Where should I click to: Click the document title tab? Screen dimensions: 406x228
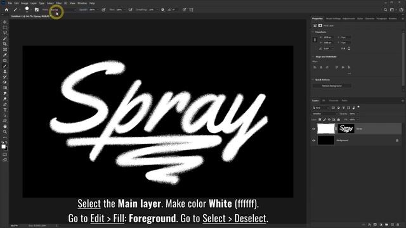click(x=30, y=16)
